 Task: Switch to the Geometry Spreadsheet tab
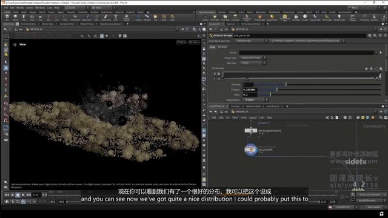point(110,24)
